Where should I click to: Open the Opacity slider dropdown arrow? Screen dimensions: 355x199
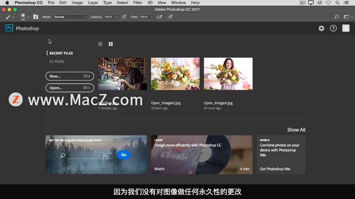116,17
